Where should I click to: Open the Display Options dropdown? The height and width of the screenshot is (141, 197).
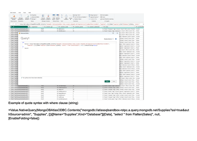click(109, 39)
